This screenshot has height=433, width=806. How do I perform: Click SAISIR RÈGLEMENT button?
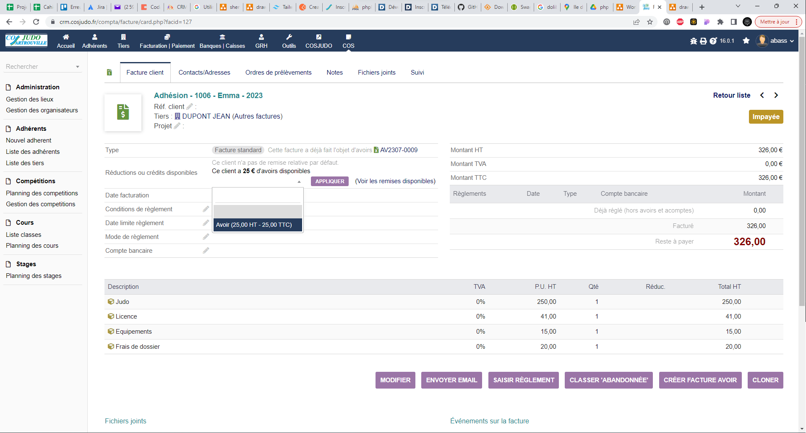(524, 380)
